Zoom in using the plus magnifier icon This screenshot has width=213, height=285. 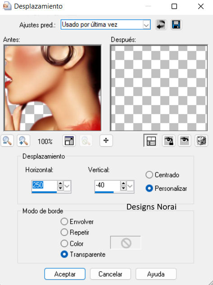pos(23,141)
